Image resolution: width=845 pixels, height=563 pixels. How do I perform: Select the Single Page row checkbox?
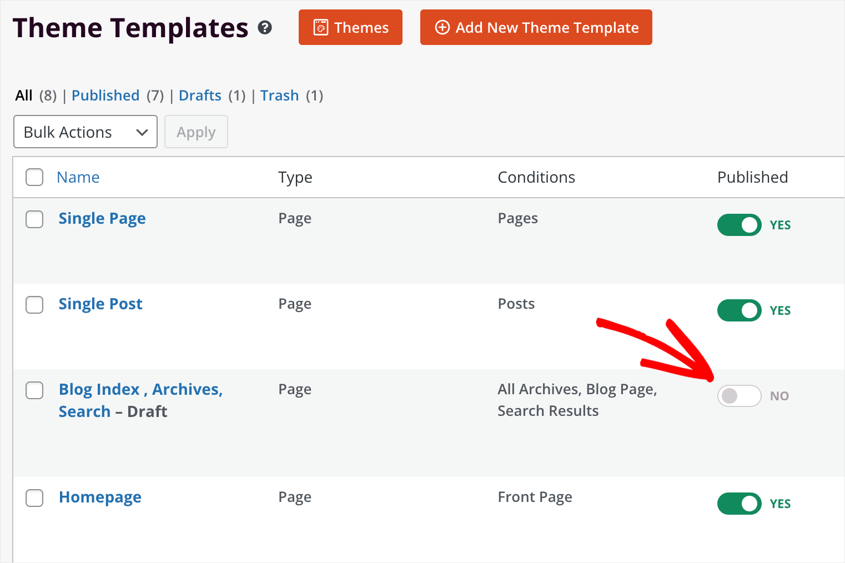[x=34, y=219]
